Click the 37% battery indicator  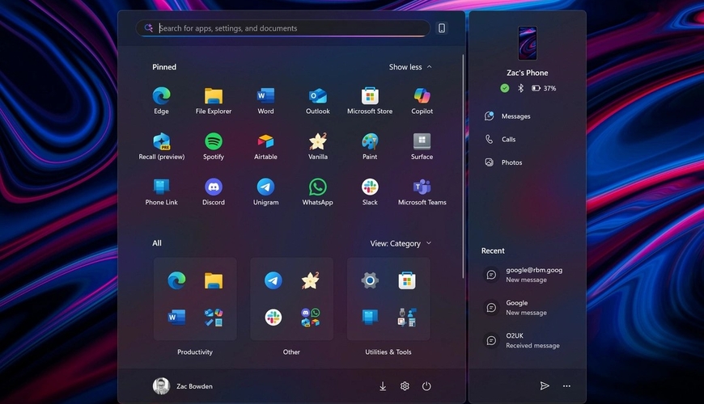tap(544, 88)
